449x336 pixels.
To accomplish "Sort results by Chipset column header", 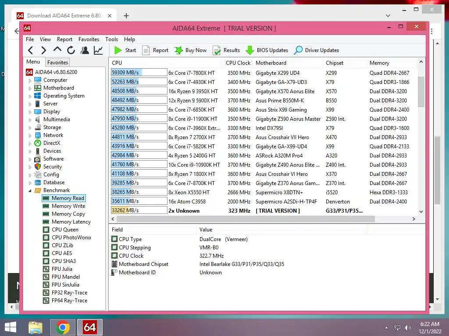I will [x=345, y=63].
